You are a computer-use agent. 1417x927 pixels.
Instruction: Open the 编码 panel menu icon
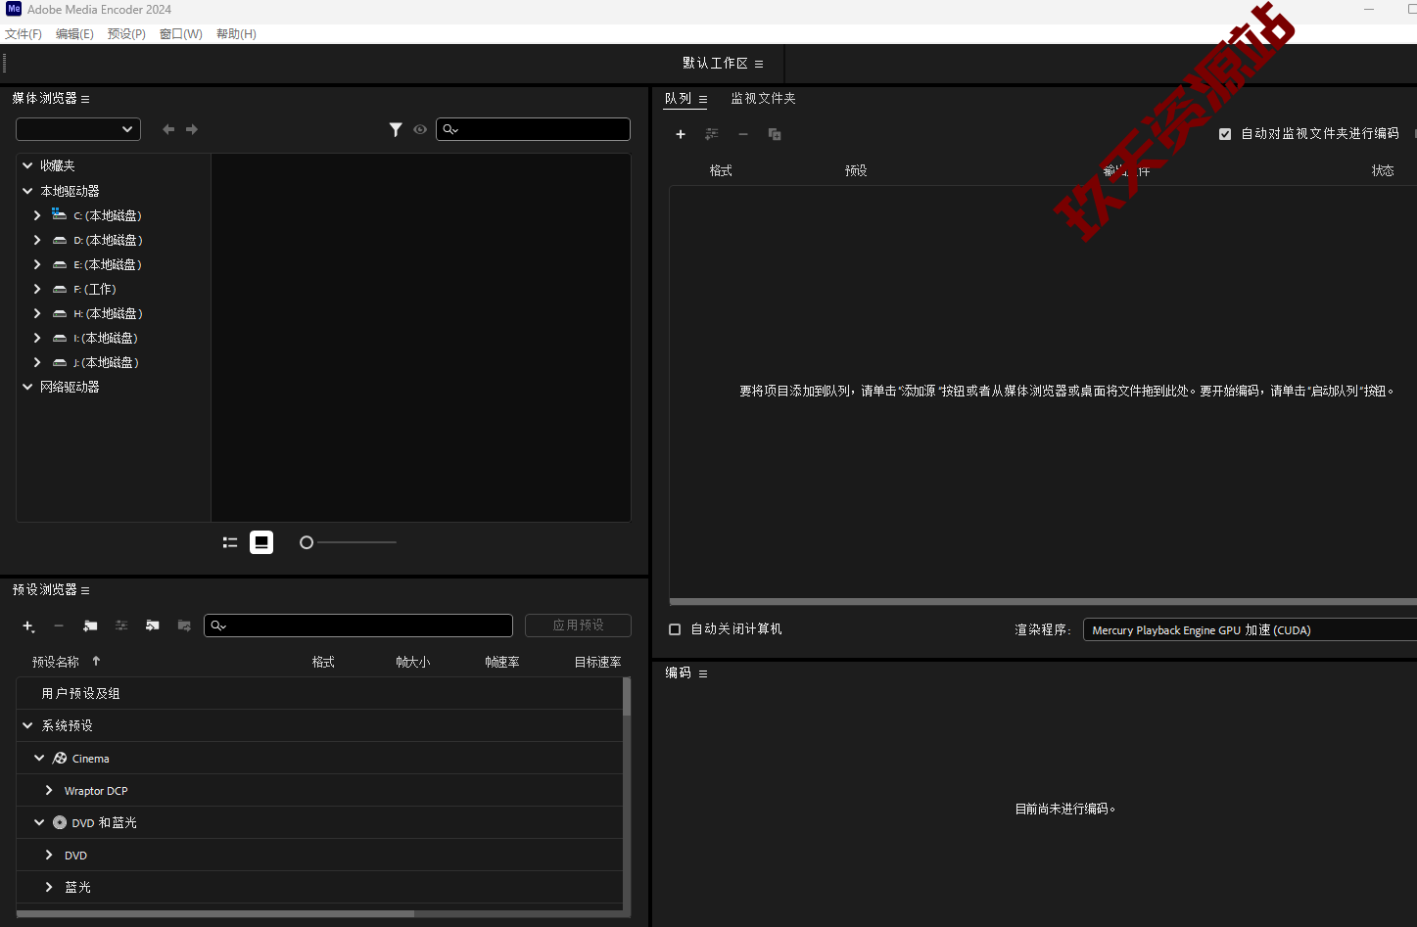(703, 673)
